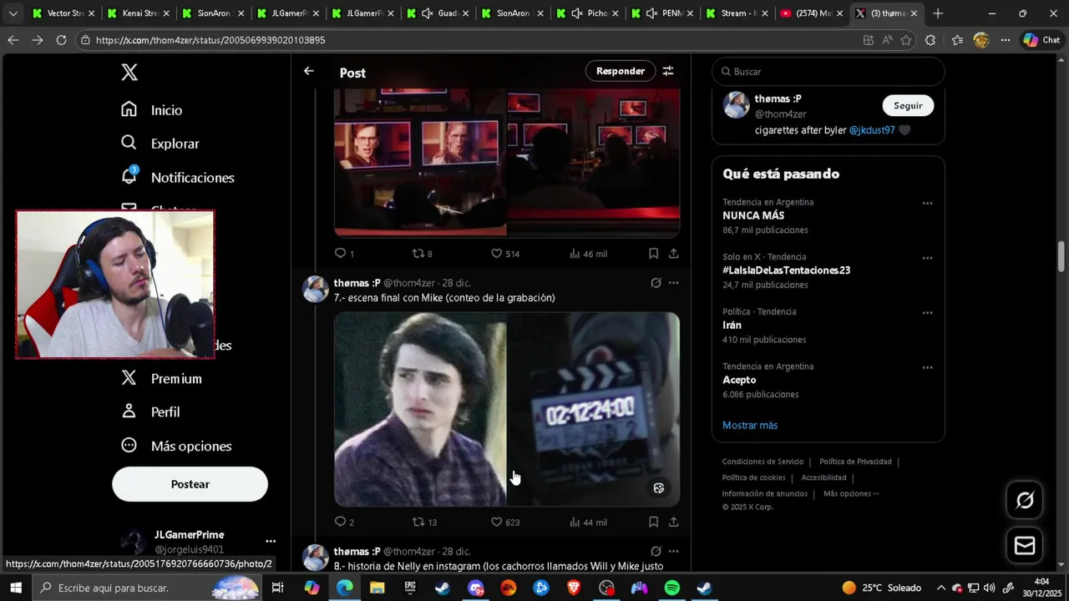Bookmark the post with 514 likes

click(x=653, y=253)
